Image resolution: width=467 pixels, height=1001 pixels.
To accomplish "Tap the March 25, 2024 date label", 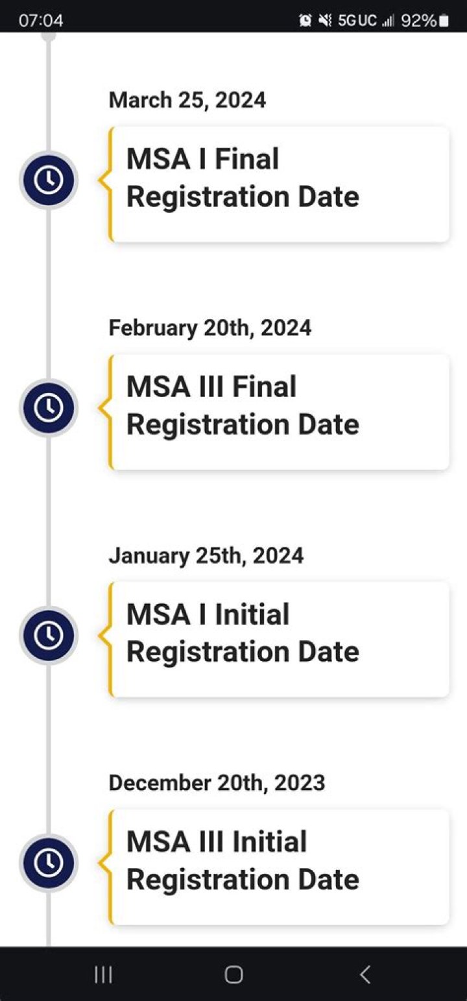I will pyautogui.click(x=187, y=100).
